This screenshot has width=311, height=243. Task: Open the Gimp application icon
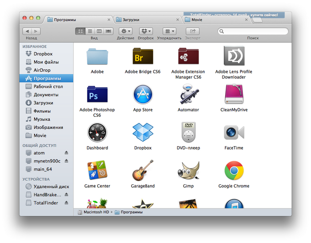coord(188,171)
